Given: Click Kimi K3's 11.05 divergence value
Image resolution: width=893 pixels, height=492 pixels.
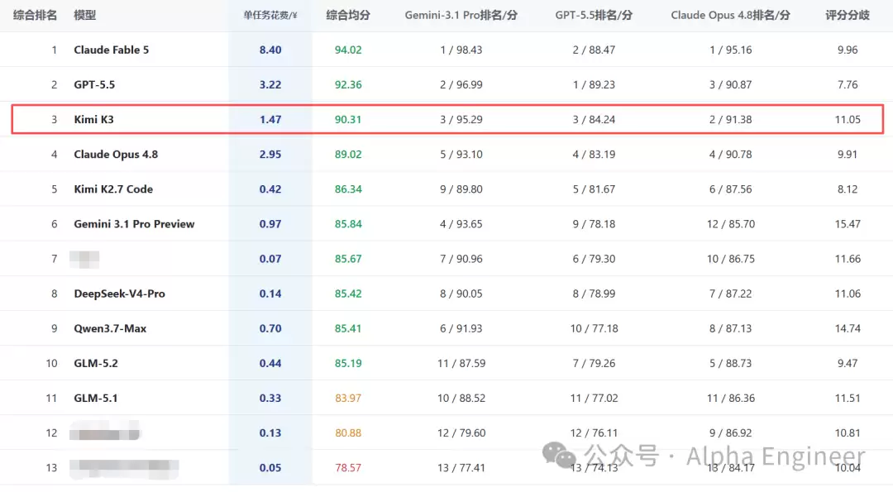Looking at the screenshot, I should [x=848, y=120].
